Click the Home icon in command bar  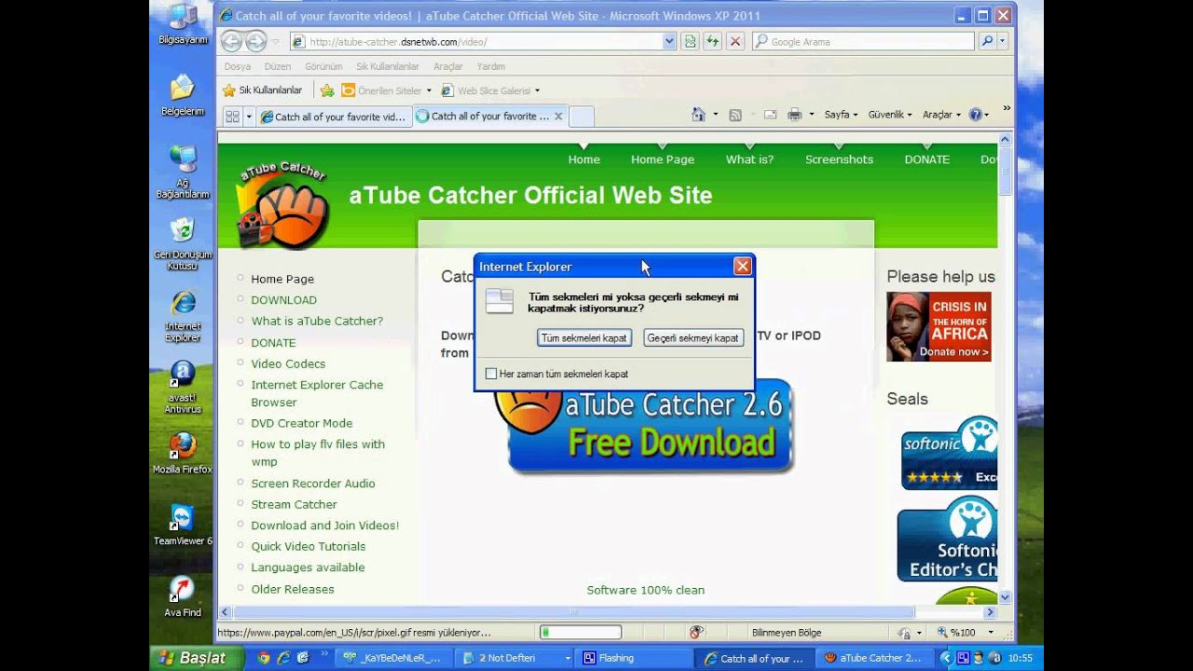pyautogui.click(x=698, y=115)
